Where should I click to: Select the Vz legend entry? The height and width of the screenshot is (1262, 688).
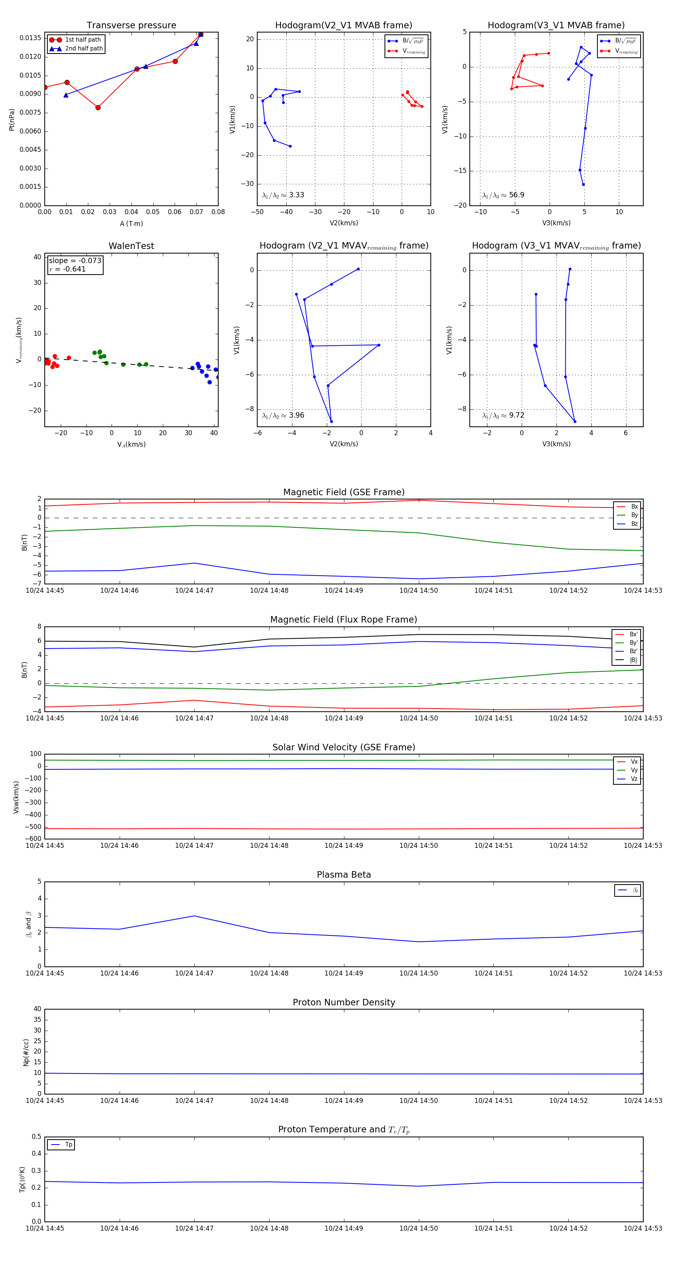point(627,779)
